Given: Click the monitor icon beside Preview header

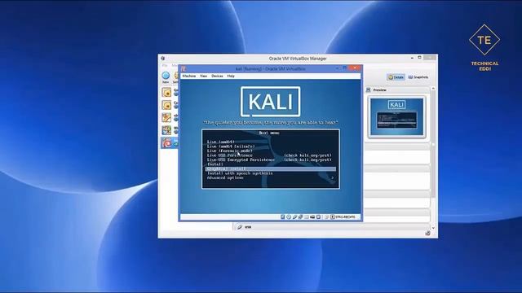Looking at the screenshot, I should pyautogui.click(x=368, y=90).
